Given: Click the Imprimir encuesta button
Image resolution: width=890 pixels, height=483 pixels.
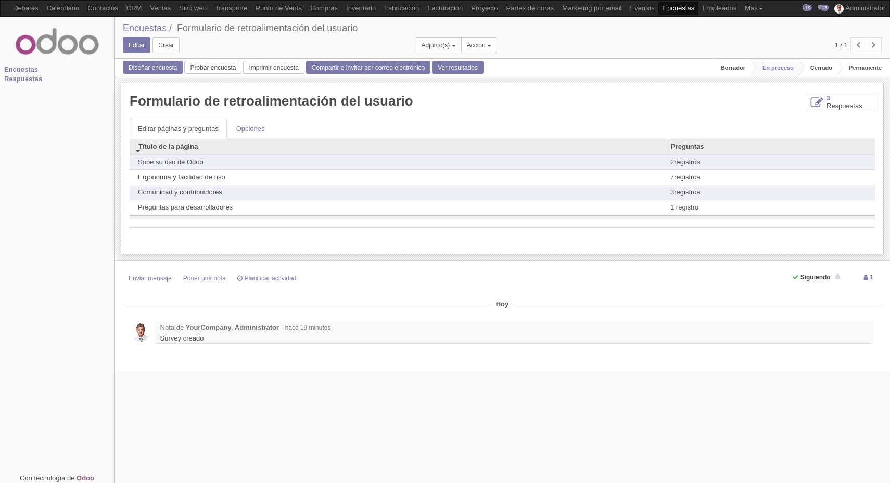Looking at the screenshot, I should click(274, 68).
